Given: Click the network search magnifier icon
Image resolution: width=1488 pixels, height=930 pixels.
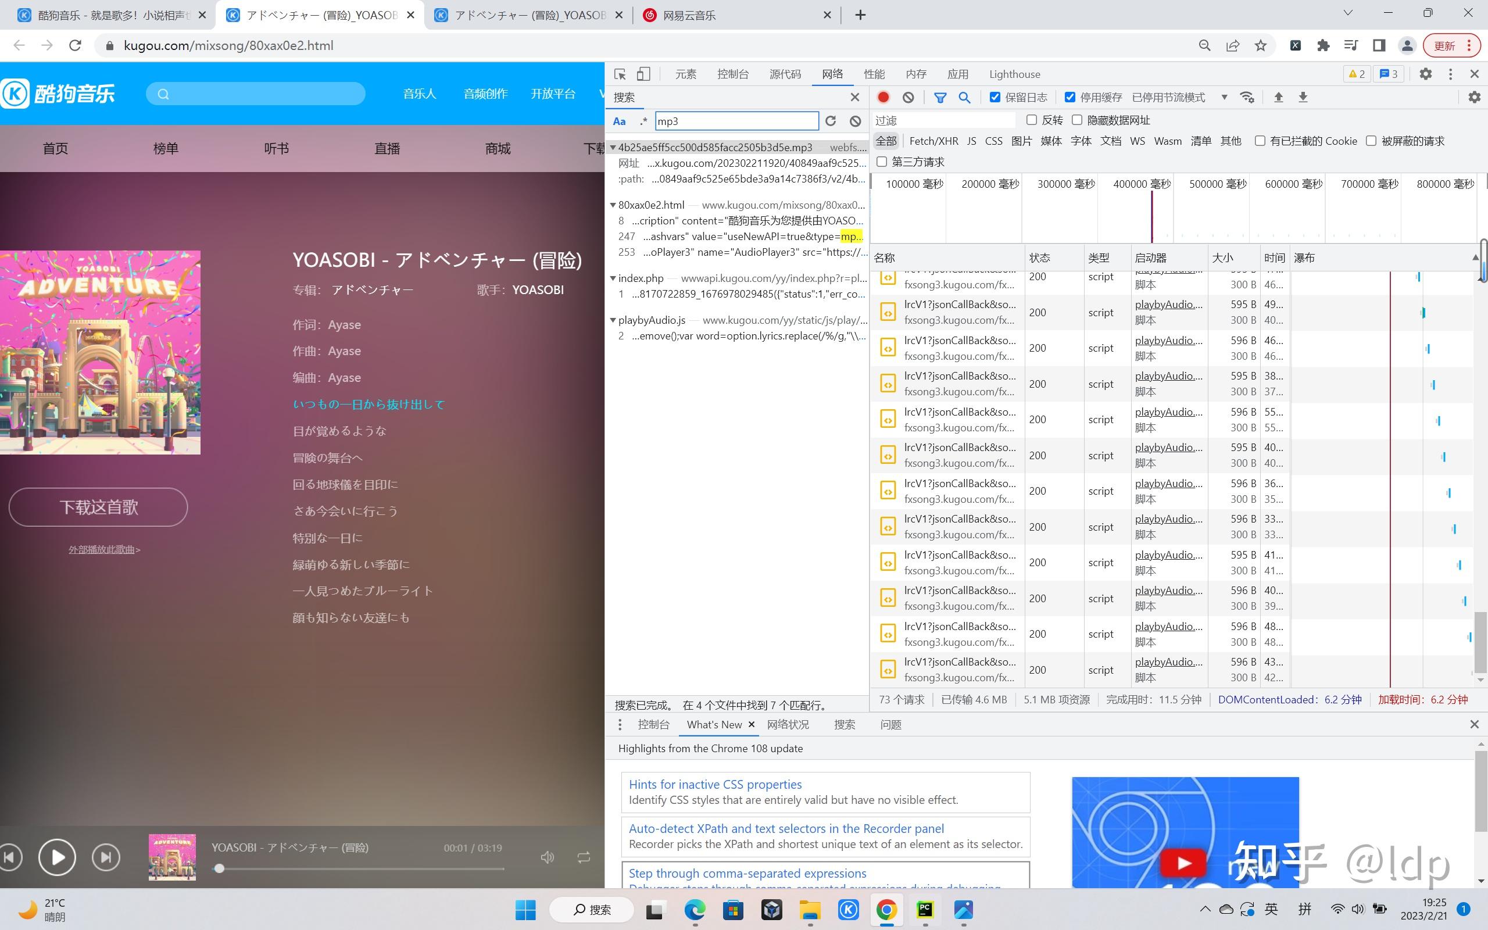Looking at the screenshot, I should coord(965,97).
